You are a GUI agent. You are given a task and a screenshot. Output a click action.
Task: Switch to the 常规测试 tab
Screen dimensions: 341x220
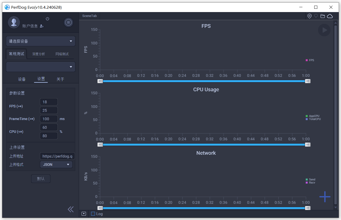point(16,54)
